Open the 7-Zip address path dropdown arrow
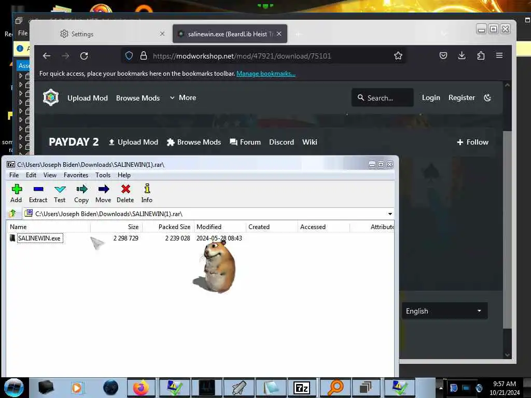This screenshot has width=531, height=398. pyautogui.click(x=390, y=214)
